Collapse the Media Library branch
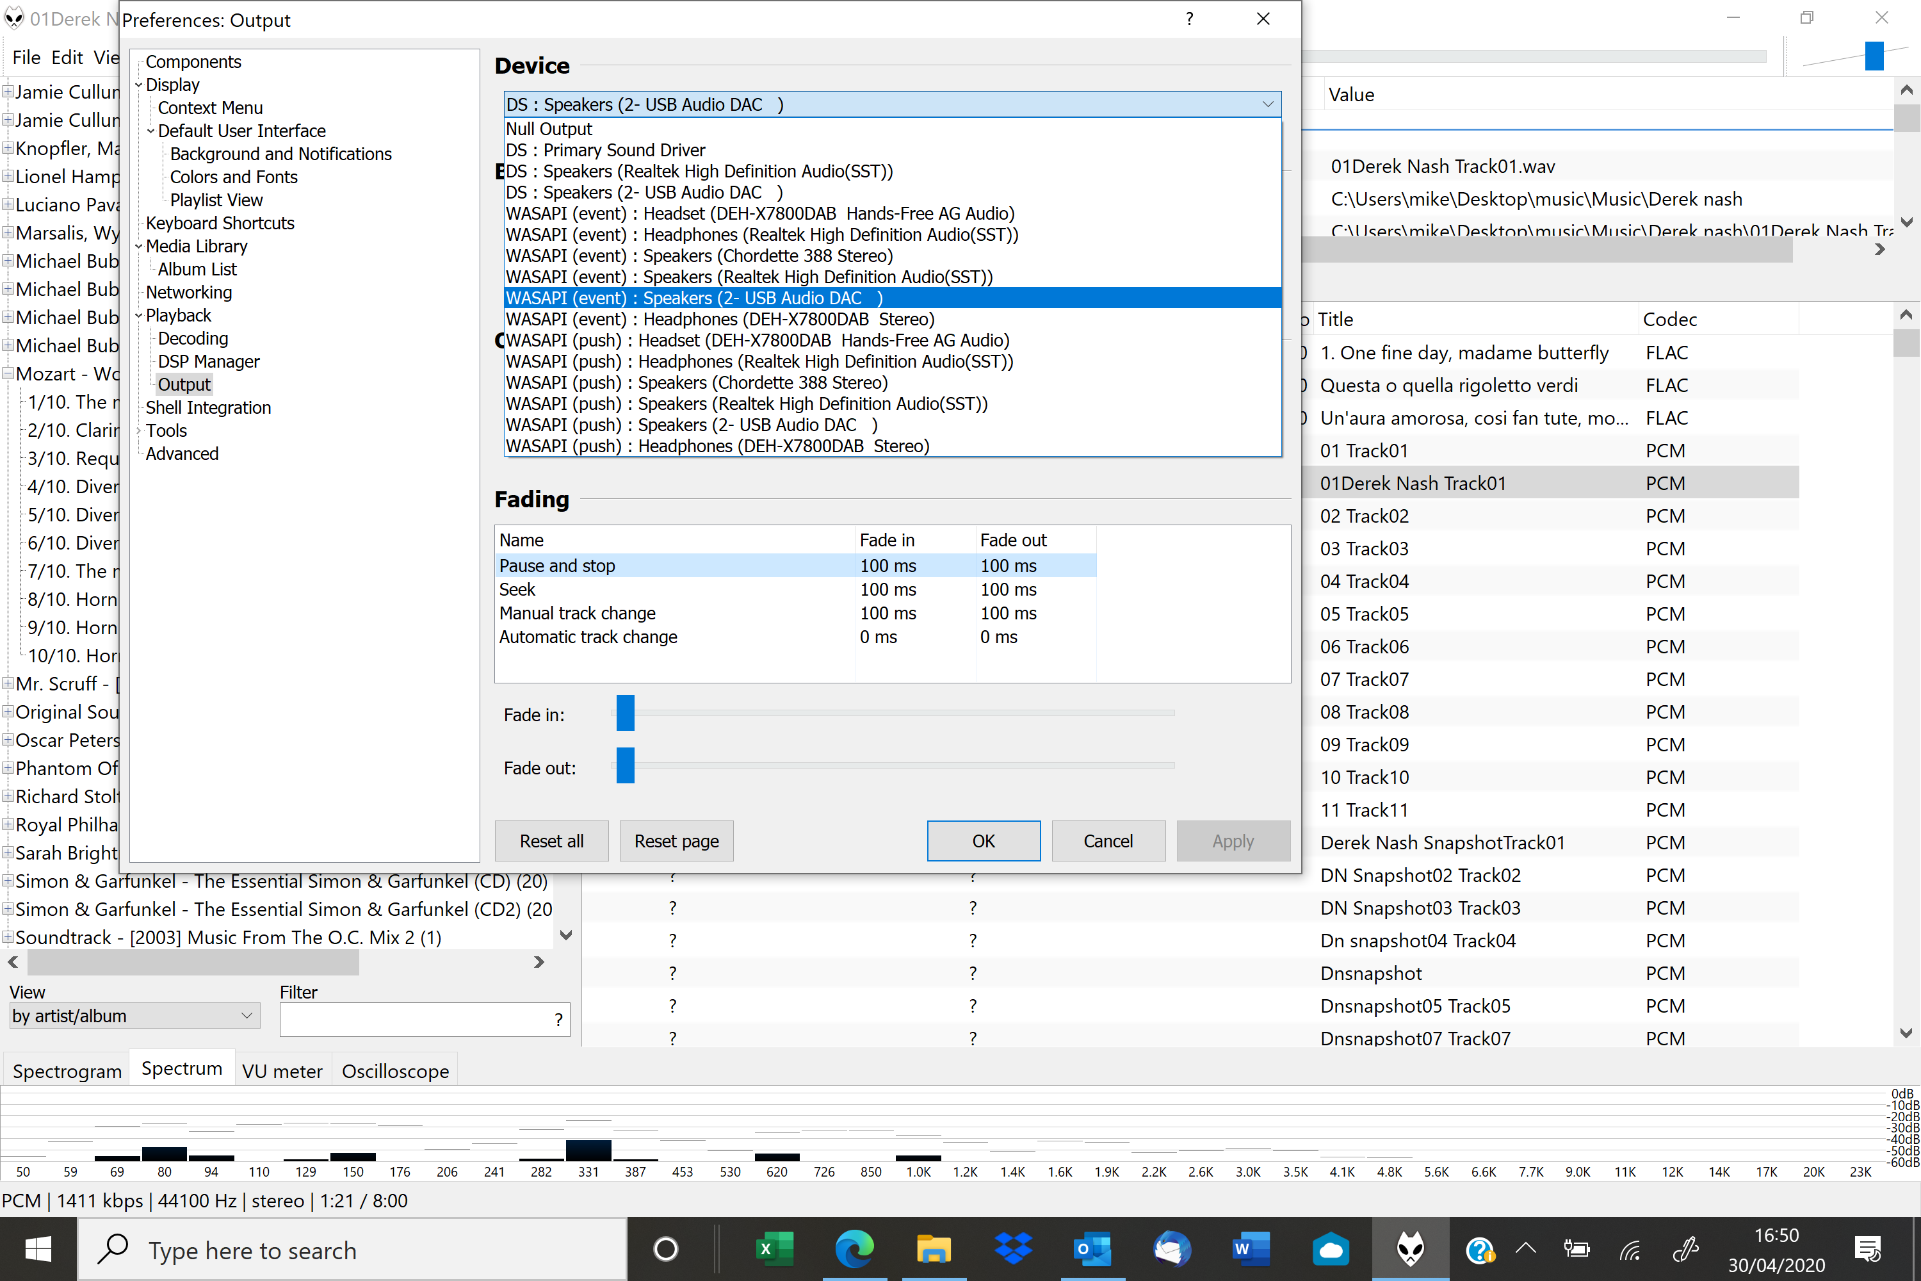The width and height of the screenshot is (1921, 1281). 139,246
